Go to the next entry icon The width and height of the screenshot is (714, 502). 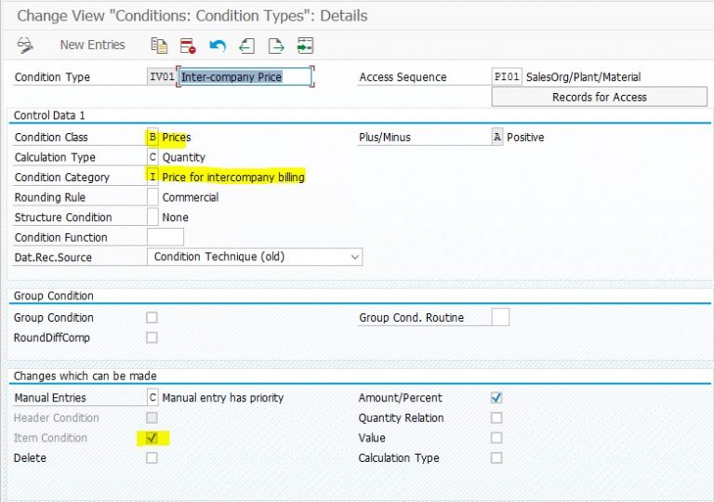pos(275,45)
